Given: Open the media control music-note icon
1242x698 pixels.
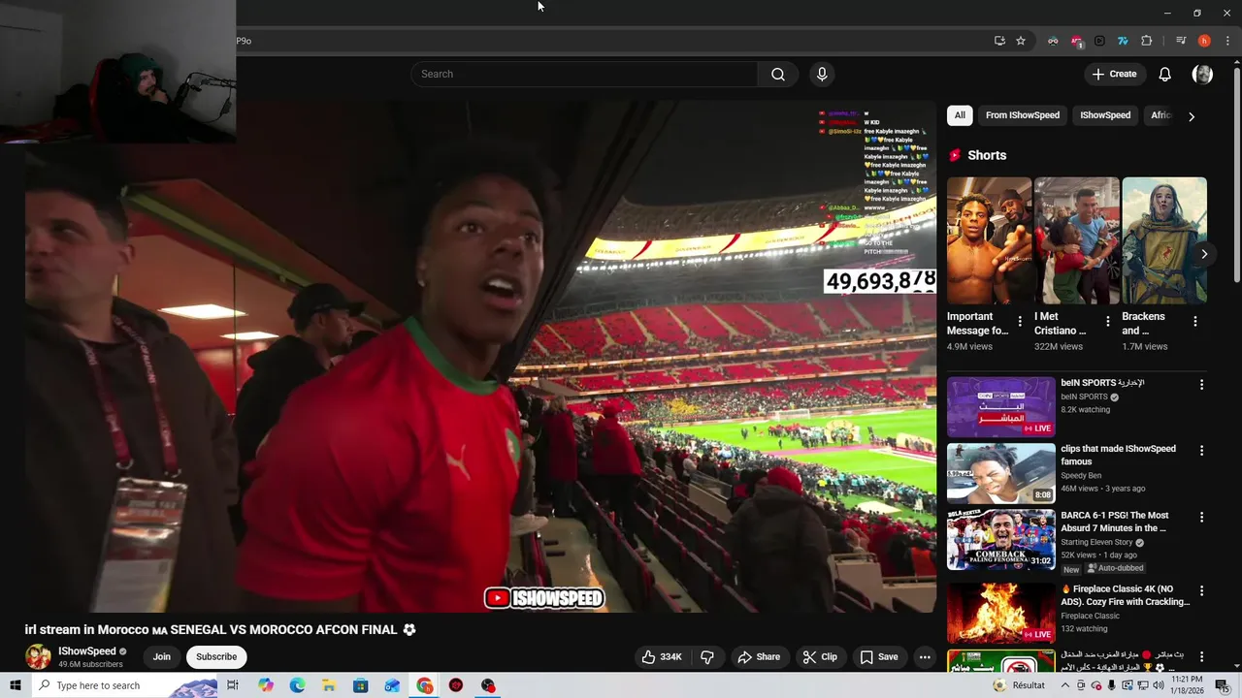Looking at the screenshot, I should pyautogui.click(x=1181, y=41).
